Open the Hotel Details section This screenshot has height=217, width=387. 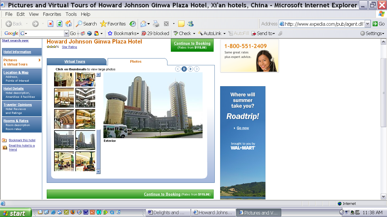click(22, 92)
